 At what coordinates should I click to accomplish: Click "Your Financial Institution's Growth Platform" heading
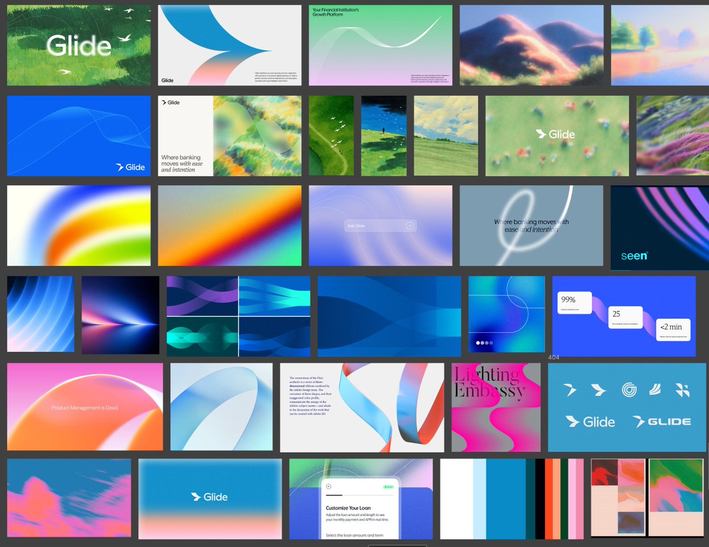coord(335,12)
